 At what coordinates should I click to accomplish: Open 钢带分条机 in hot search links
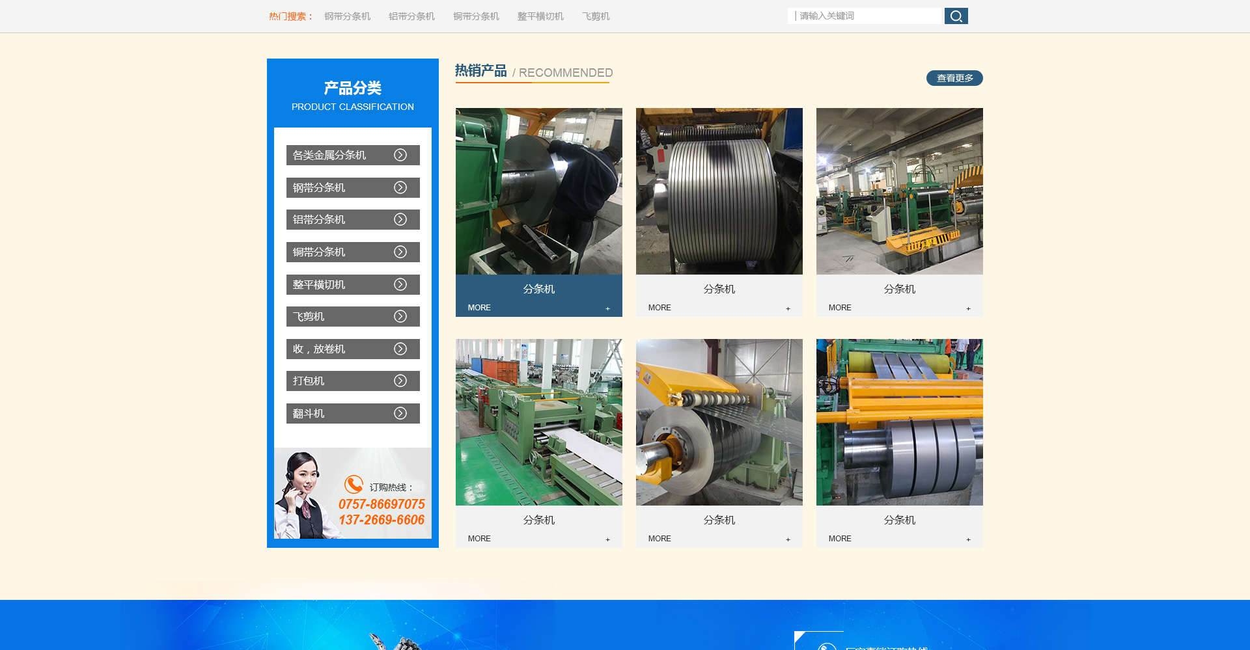pyautogui.click(x=347, y=16)
